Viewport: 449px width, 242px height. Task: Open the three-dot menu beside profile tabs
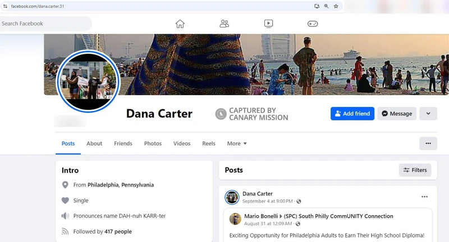pyautogui.click(x=428, y=143)
